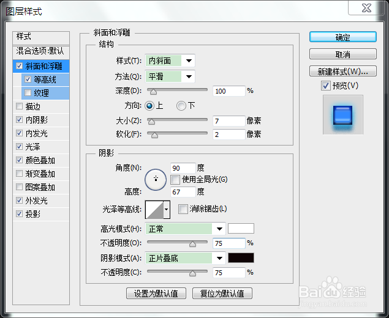Enable 消除锯齿 checkbox
Viewport: 389px width, 318px height.
pos(183,209)
